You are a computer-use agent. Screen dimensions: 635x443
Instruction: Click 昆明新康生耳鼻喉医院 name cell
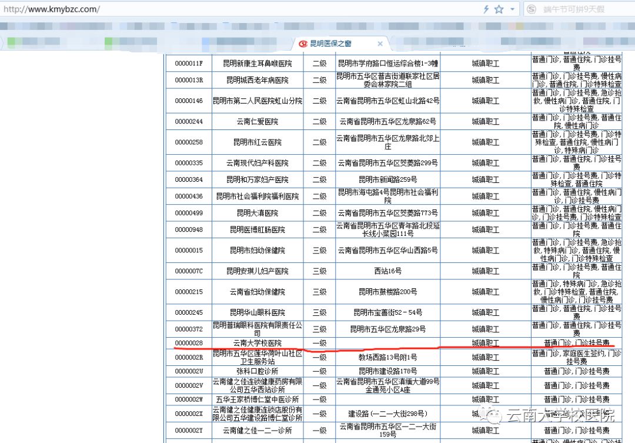258,63
